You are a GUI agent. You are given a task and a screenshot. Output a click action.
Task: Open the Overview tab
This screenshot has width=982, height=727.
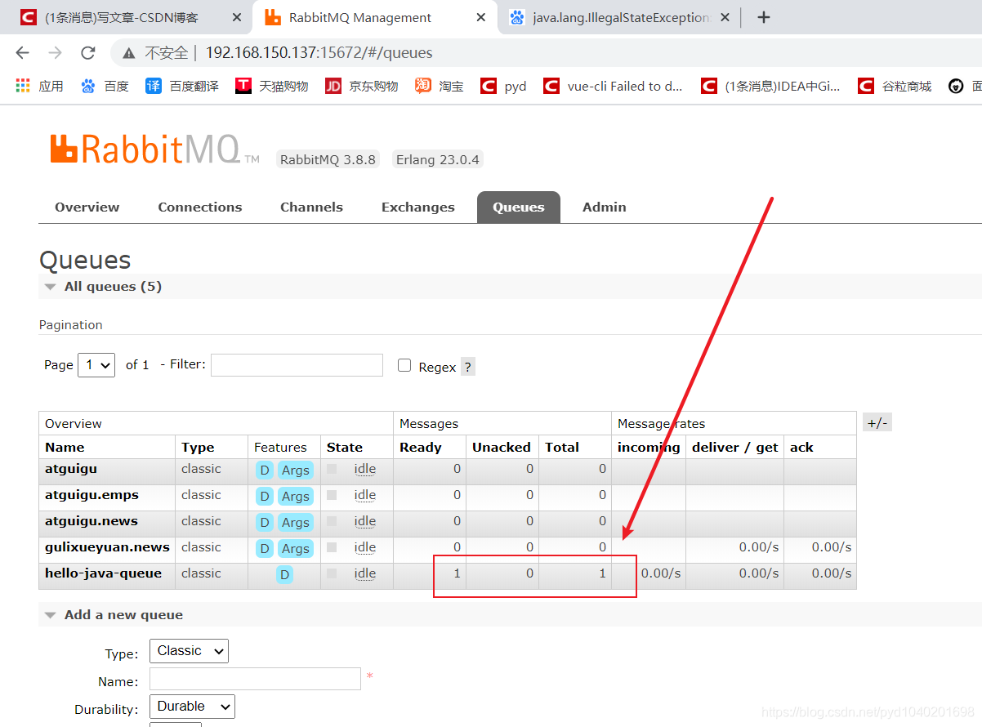tap(87, 207)
